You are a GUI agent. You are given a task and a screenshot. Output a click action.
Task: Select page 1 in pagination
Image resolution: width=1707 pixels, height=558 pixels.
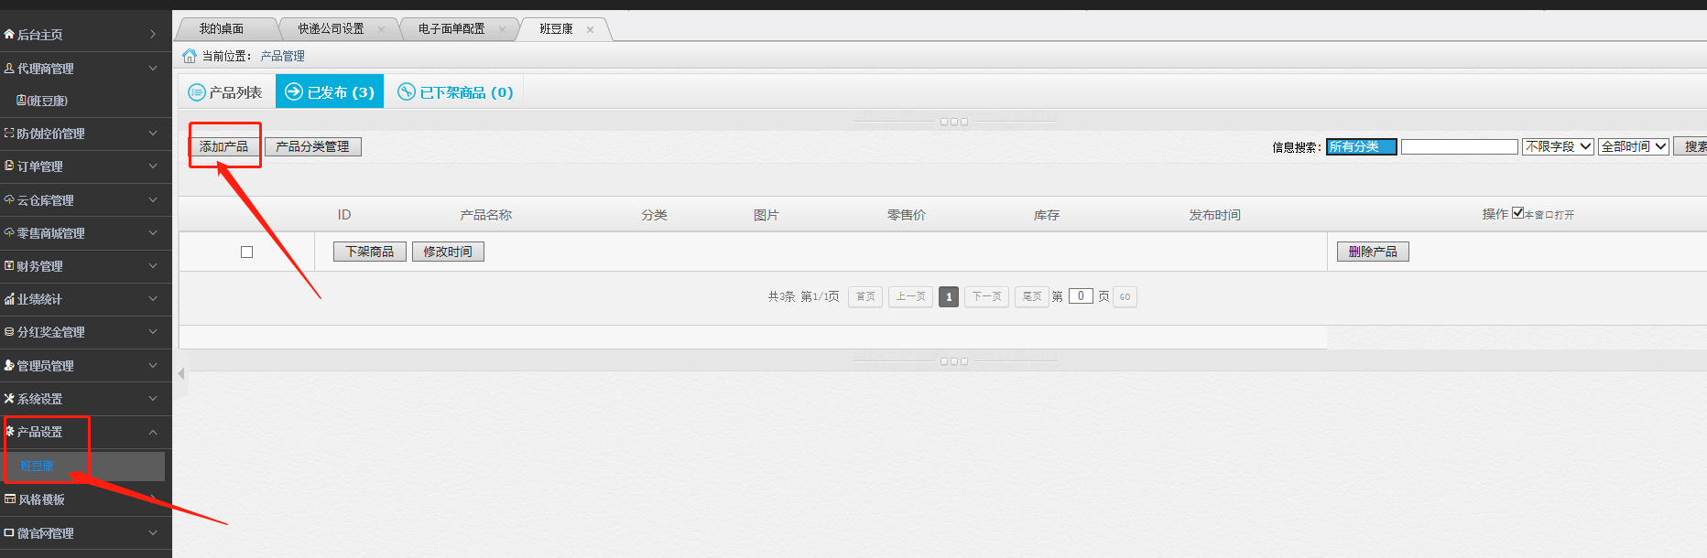pos(949,296)
